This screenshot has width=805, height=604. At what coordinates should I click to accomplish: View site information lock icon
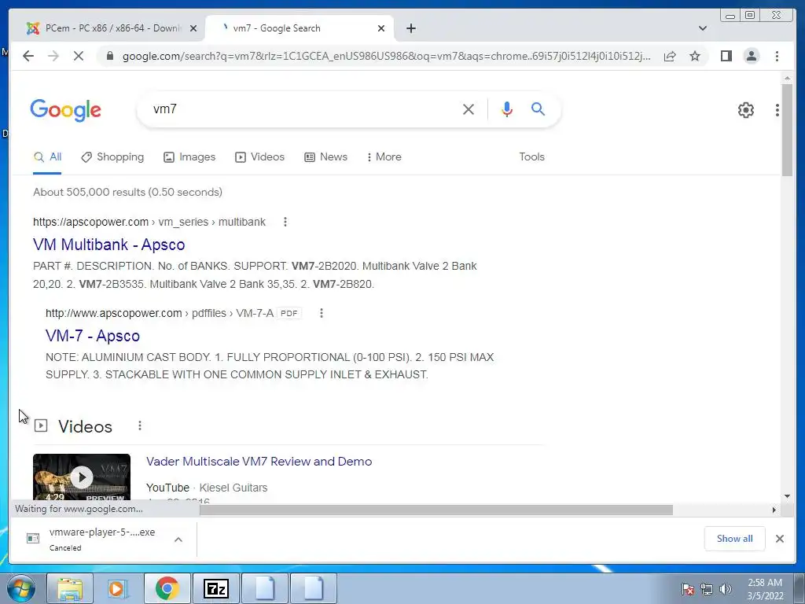[109, 56]
